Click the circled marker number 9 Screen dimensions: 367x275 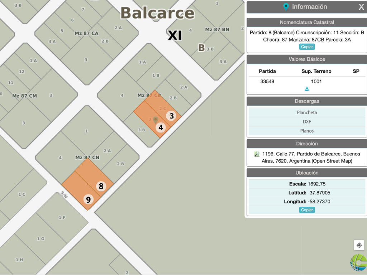(88, 199)
